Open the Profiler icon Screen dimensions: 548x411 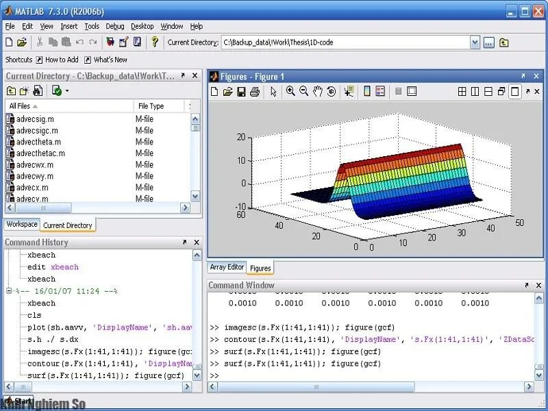click(138, 42)
